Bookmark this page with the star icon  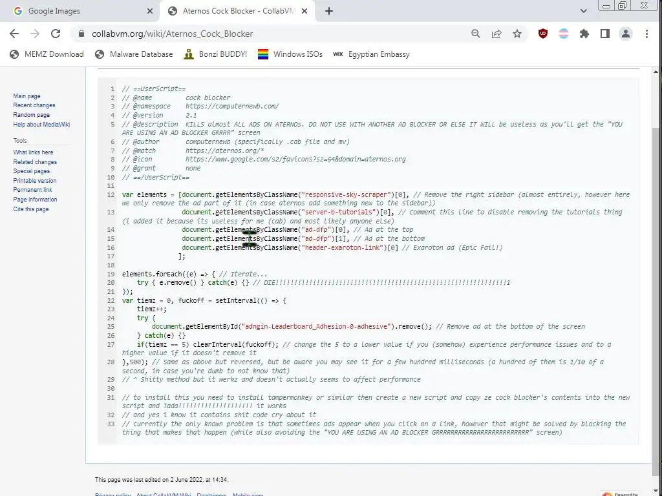517,34
